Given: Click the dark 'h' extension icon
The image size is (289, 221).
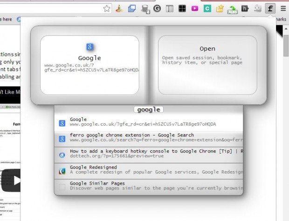Looking at the screenshot, I should click(245, 8).
